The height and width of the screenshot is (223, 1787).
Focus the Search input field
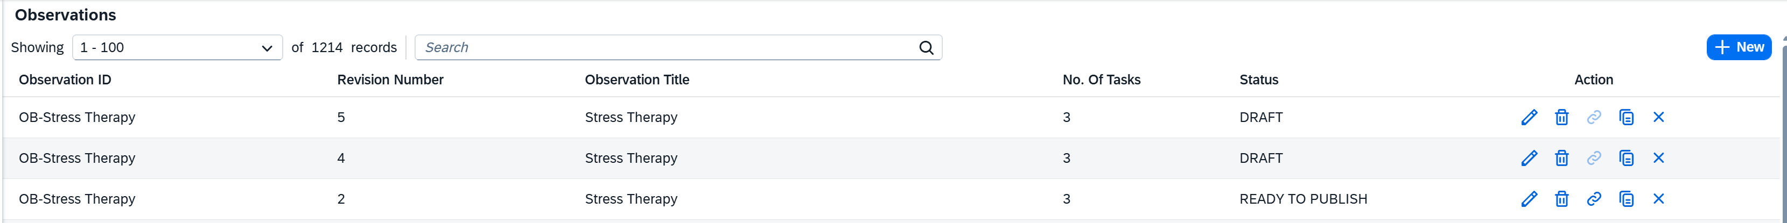(666, 47)
